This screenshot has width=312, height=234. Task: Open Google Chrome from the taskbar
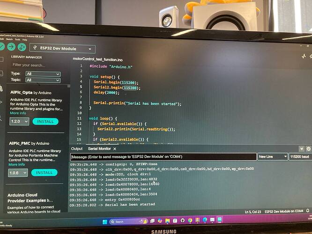click(x=190, y=220)
